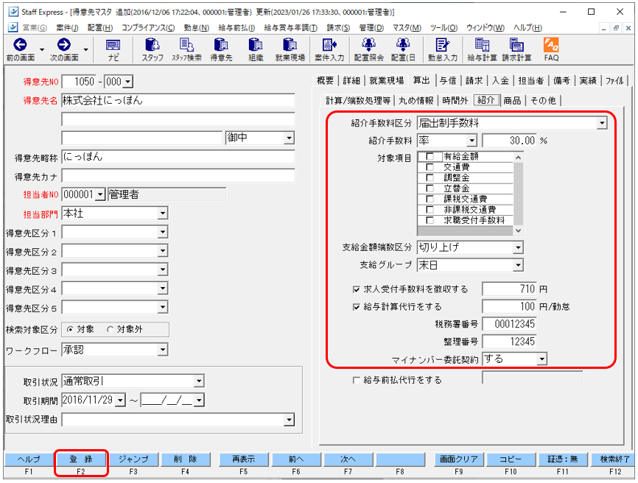638x483 pixels.
Task: Open the マイナンバー委託契約 dropdown
Action: click(x=541, y=359)
